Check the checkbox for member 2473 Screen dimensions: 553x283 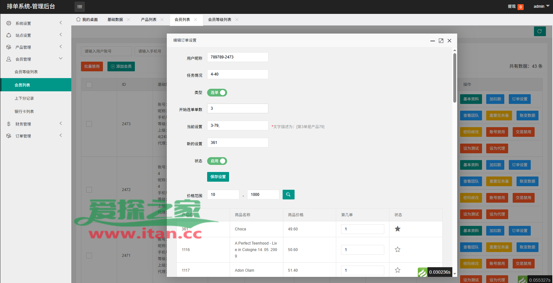pyautogui.click(x=89, y=124)
